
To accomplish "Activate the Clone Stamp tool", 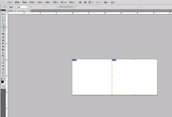I will (x=3, y=40).
